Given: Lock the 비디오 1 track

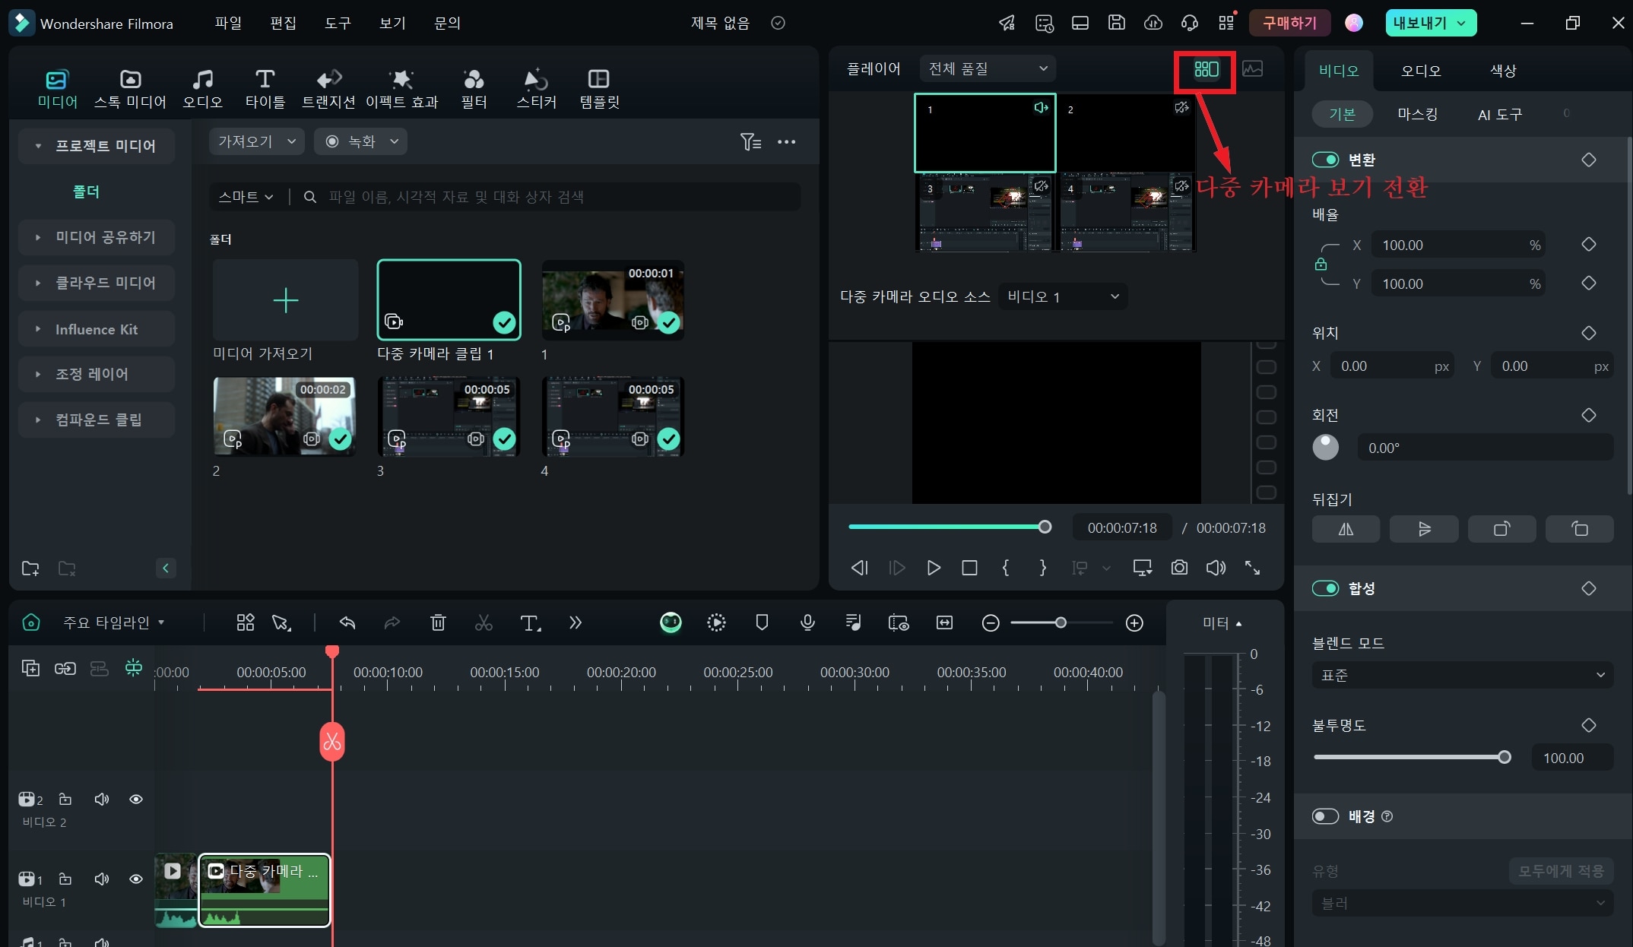Looking at the screenshot, I should (x=65, y=879).
